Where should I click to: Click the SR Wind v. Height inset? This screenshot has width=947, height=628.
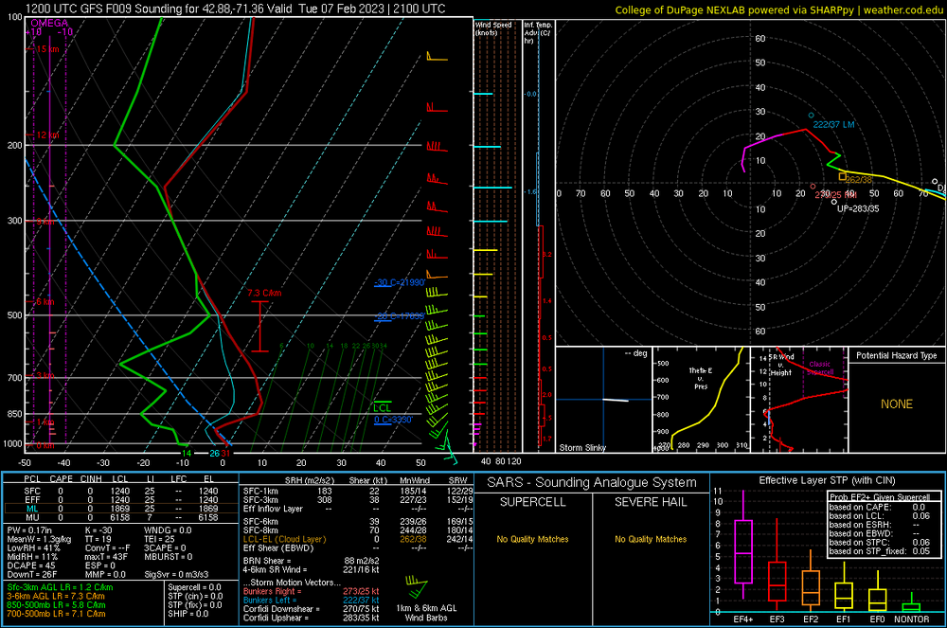(x=799, y=400)
